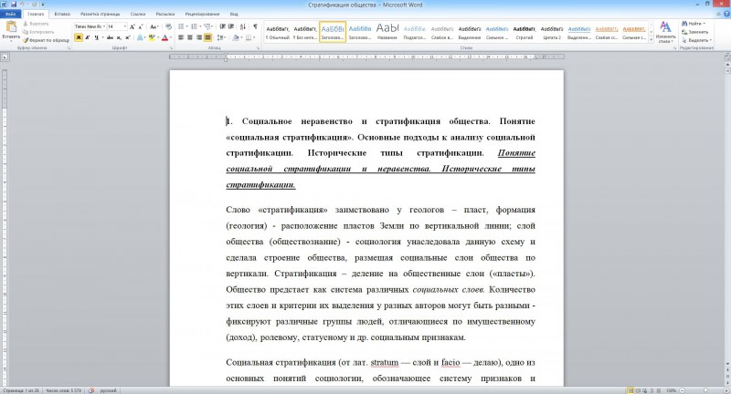
Task: Toggle the show paragraph marks (¶) button
Action: (255, 26)
